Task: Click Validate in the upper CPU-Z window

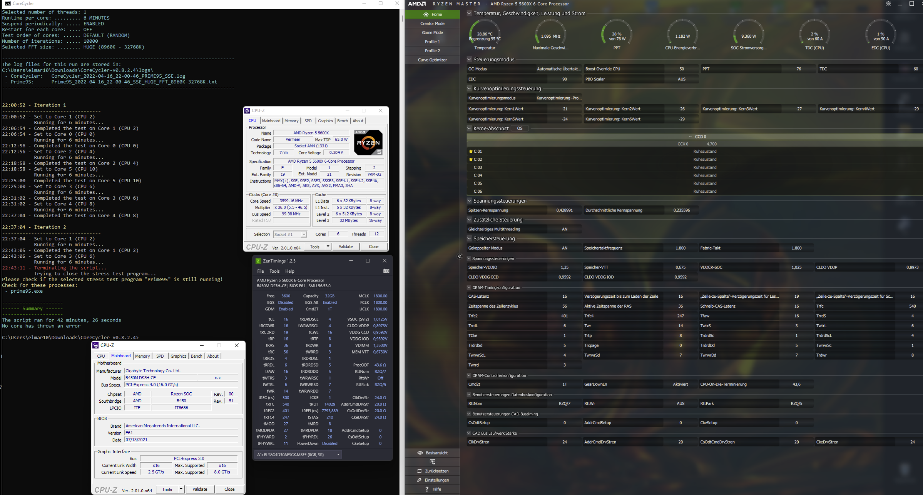Action: (x=346, y=247)
